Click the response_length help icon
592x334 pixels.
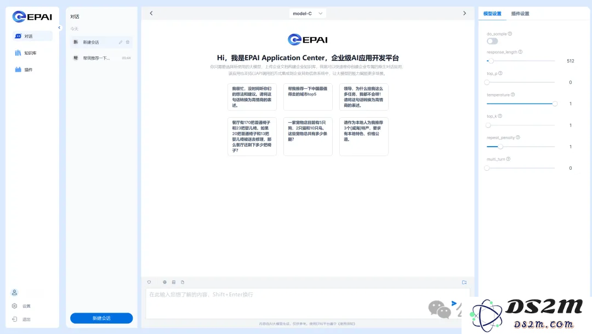(x=520, y=51)
